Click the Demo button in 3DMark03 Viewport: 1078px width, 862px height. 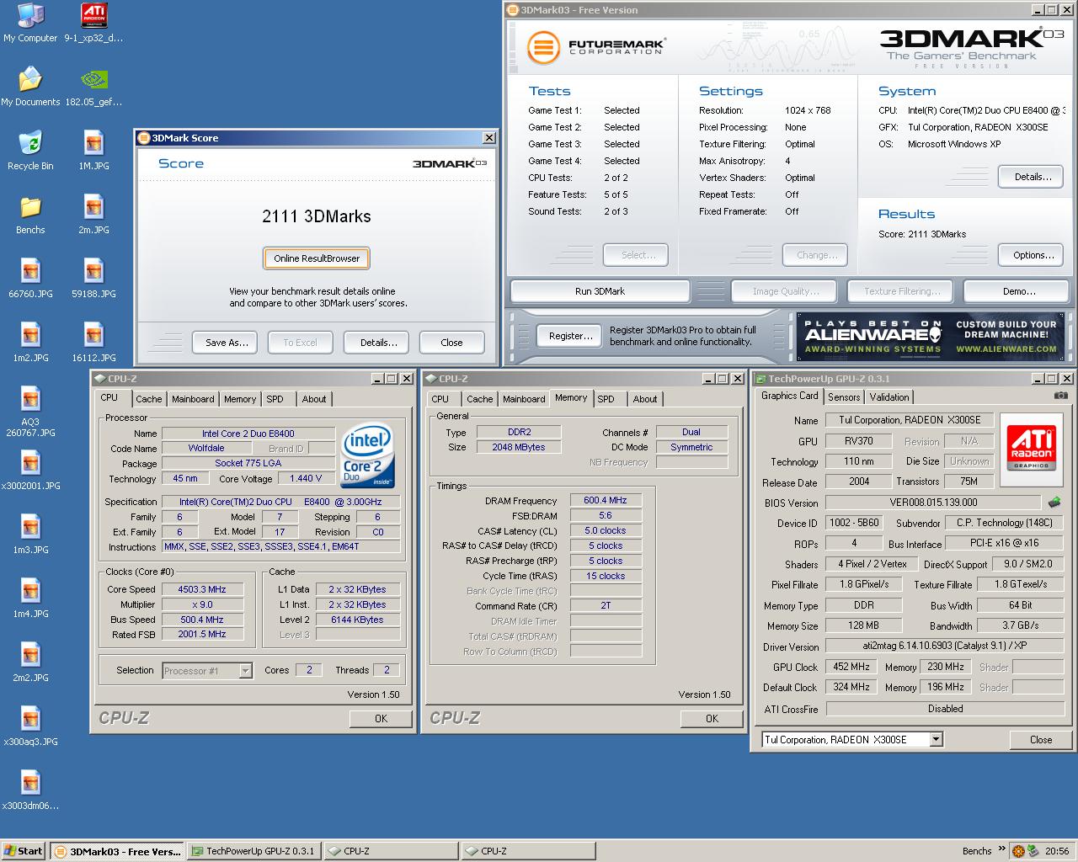point(1018,291)
